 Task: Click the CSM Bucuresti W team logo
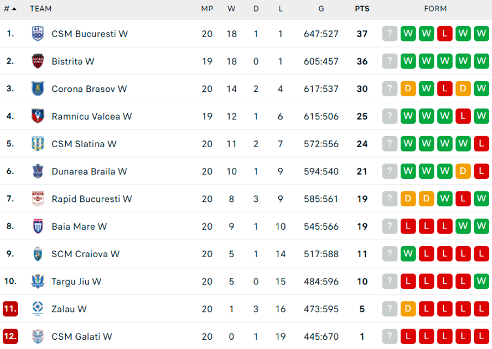[x=38, y=33]
